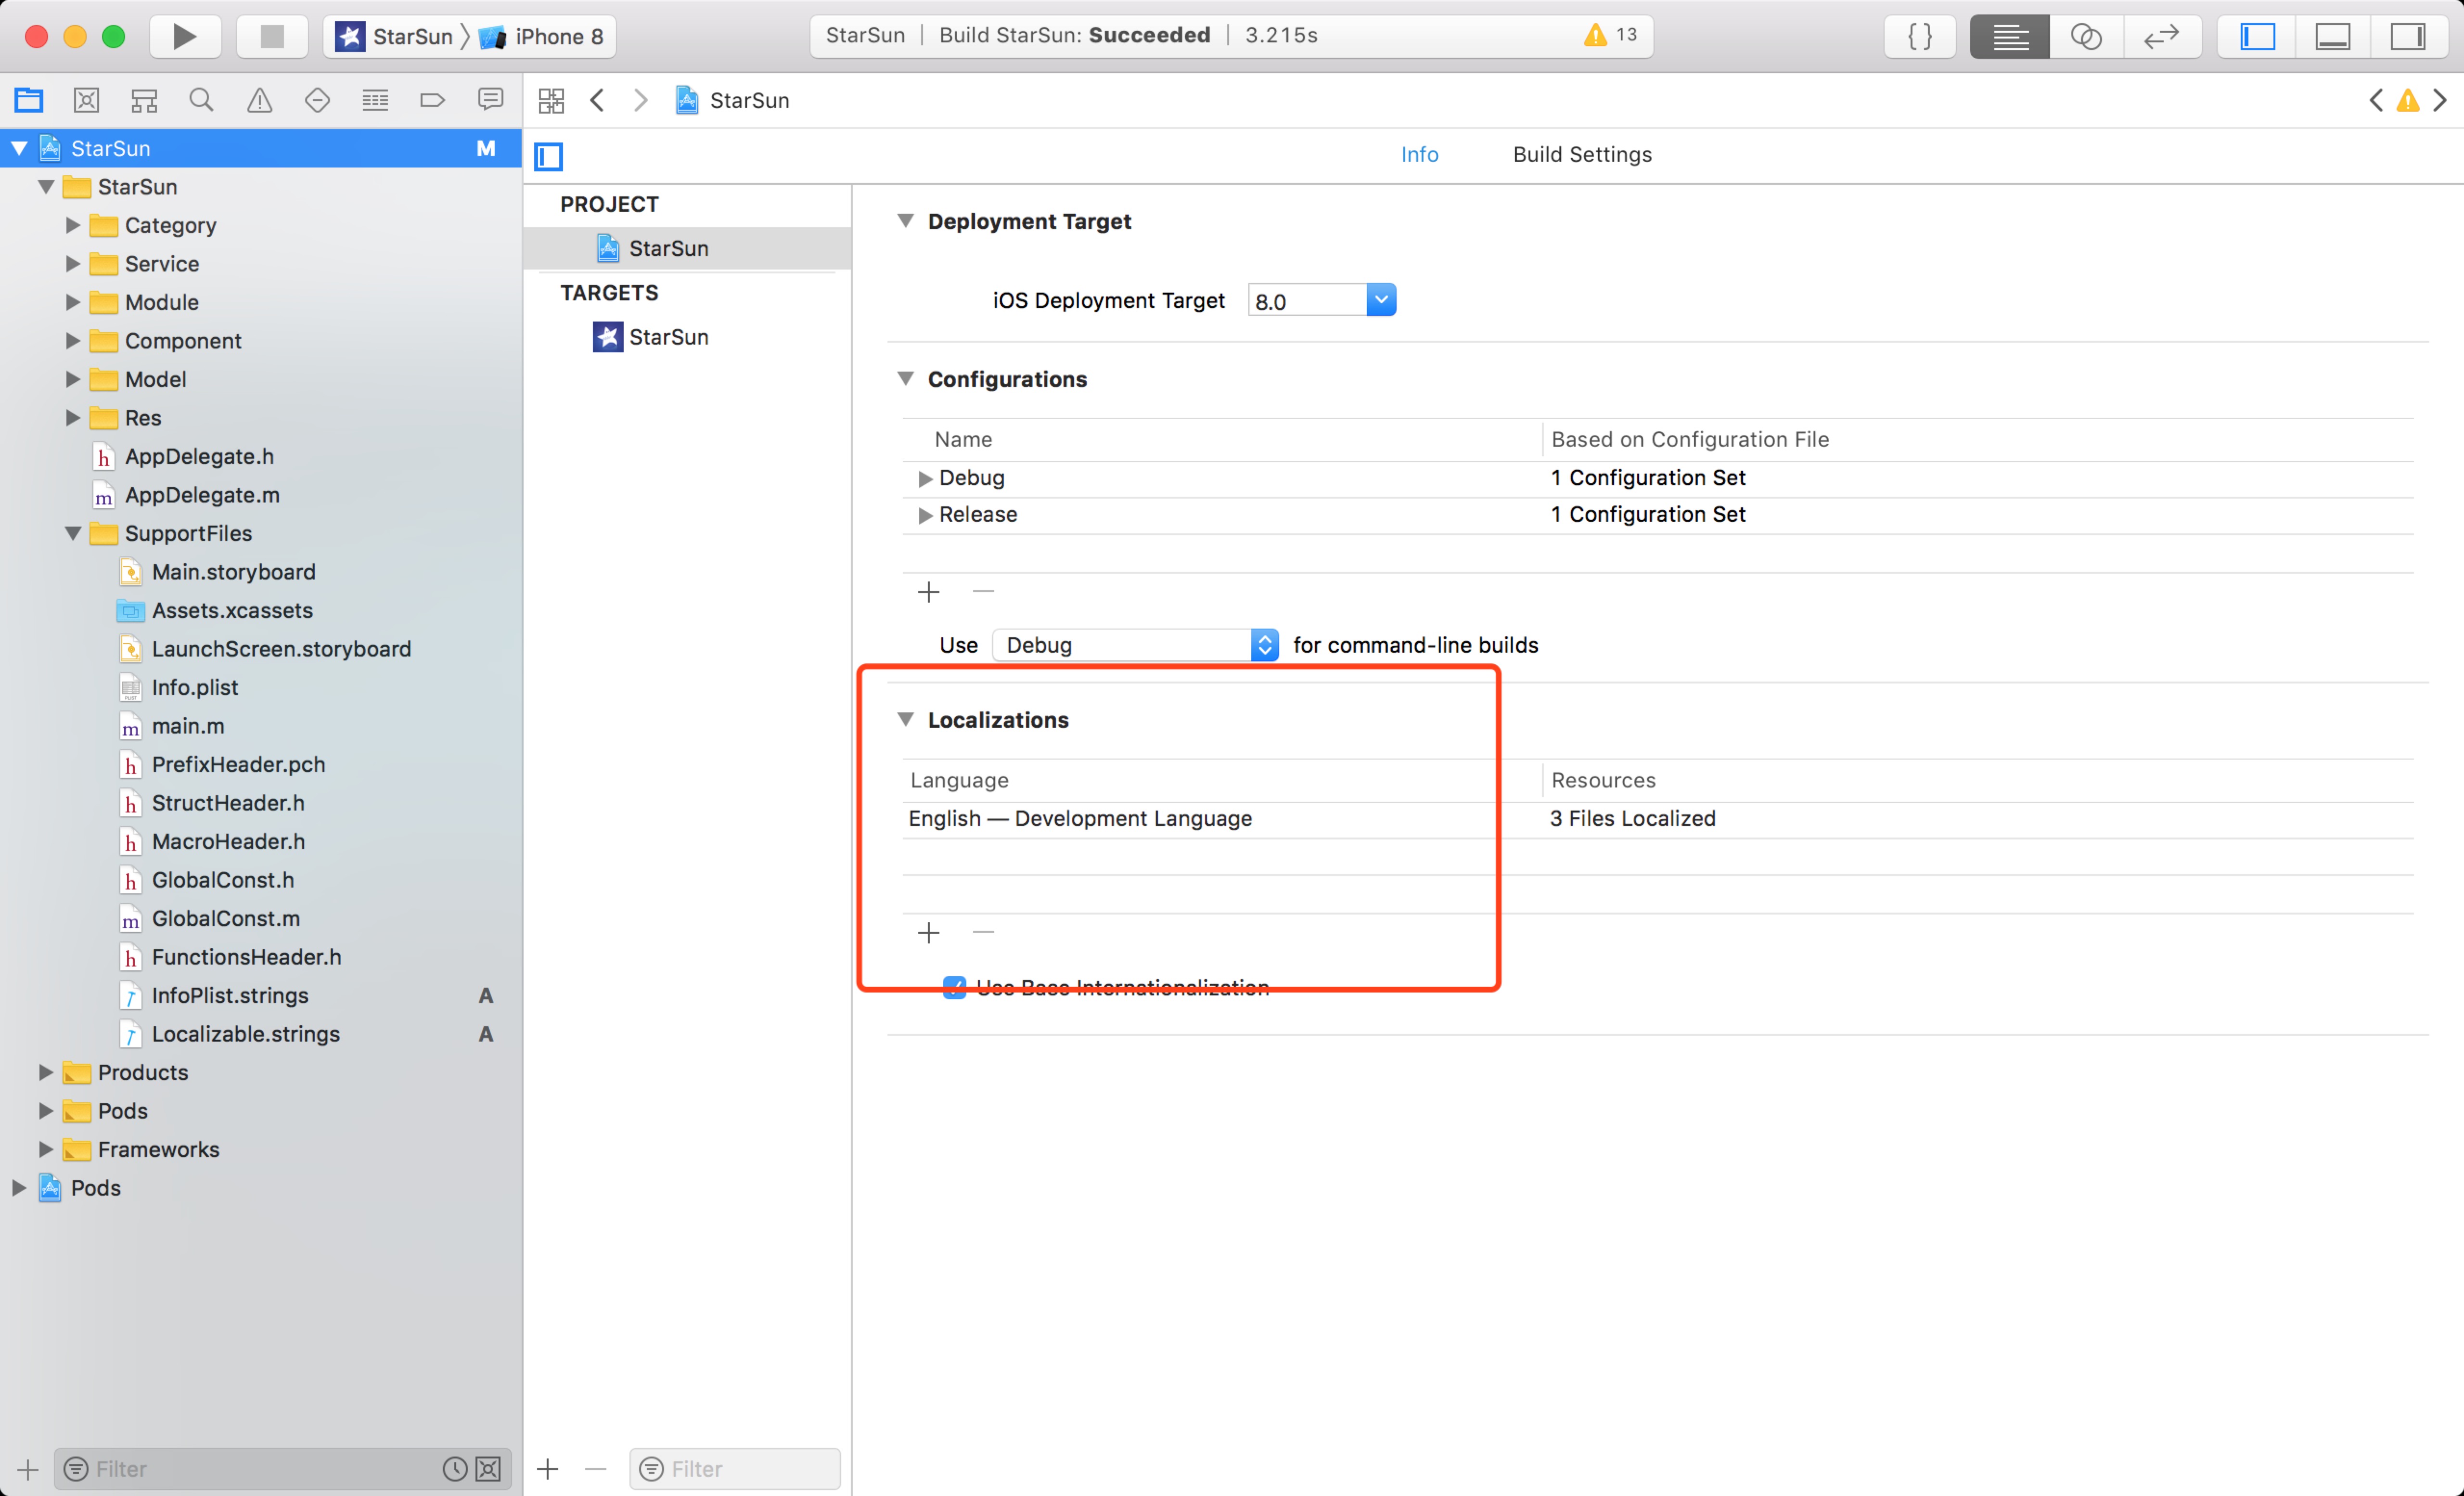Add a localization with plus button
2464x1496 pixels.
(x=928, y=933)
